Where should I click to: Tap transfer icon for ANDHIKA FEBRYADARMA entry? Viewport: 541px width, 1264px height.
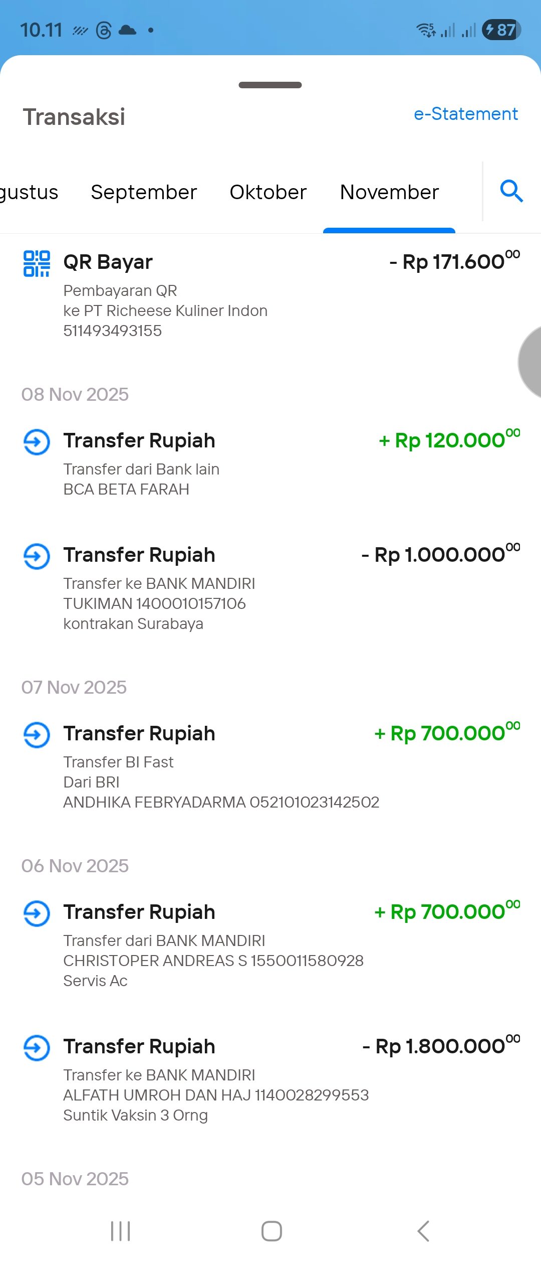(37, 735)
